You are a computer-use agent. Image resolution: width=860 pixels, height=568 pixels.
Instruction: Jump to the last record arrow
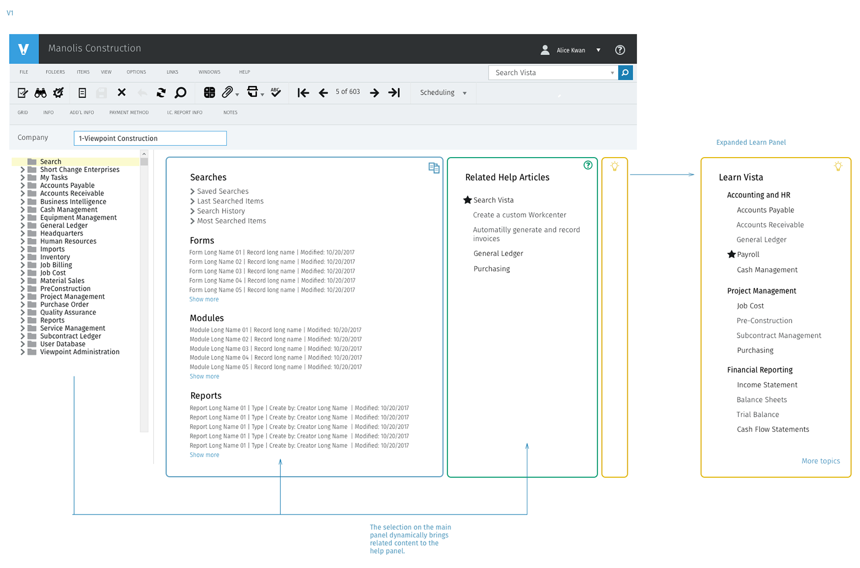pyautogui.click(x=394, y=93)
